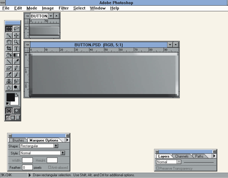Image resolution: width=228 pixels, height=178 pixels.
Task: Click the Feather pixels input field
Action: (27, 168)
